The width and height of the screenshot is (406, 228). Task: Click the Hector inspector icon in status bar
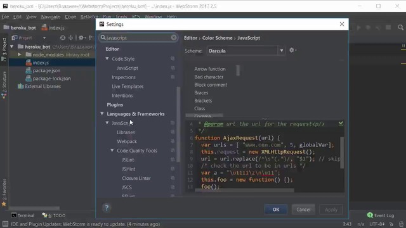coord(401,224)
